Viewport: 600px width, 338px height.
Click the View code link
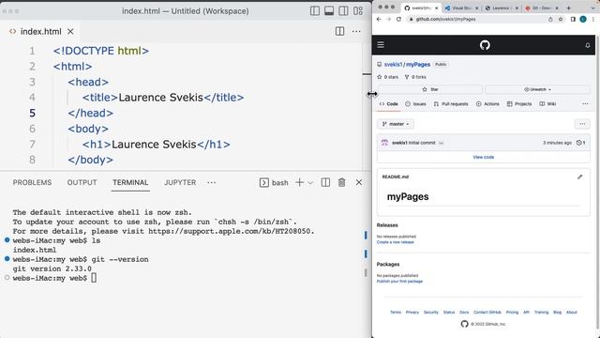coord(484,157)
